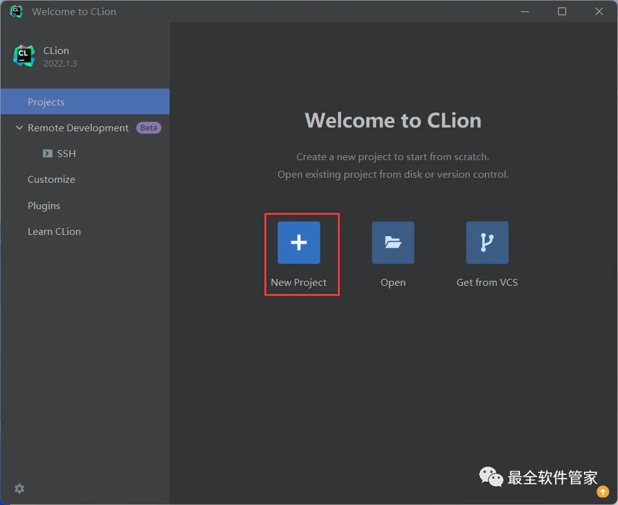Image resolution: width=618 pixels, height=505 pixels.
Task: Click the Welcome to CLion heading
Action: tap(393, 120)
